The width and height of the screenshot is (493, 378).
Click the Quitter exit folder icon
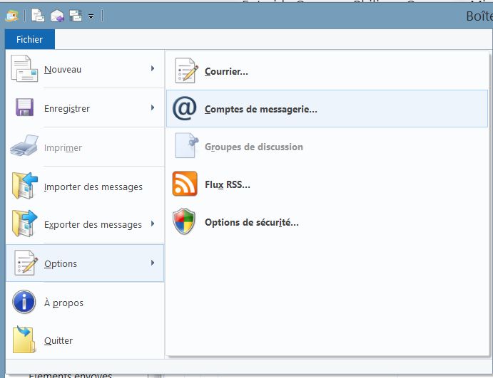[24, 339]
